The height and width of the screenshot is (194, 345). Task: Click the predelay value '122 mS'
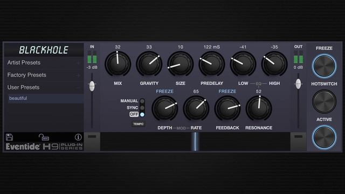212,47
